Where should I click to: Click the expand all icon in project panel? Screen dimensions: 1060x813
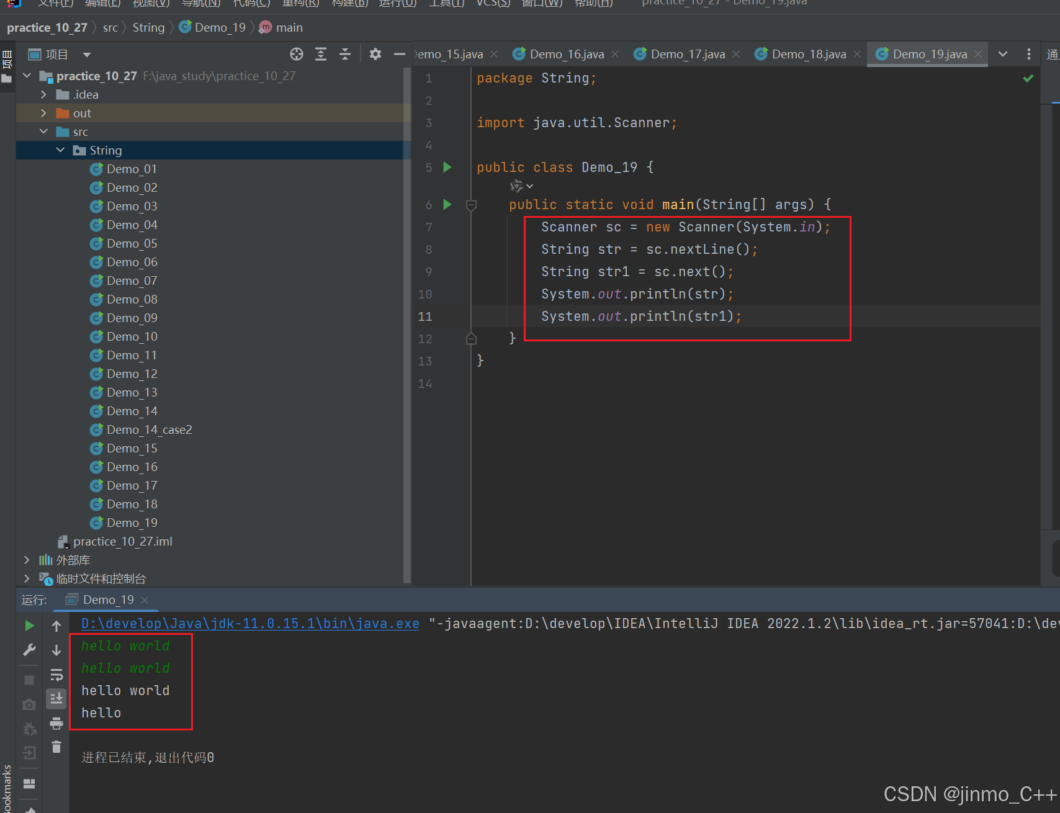pyautogui.click(x=321, y=54)
